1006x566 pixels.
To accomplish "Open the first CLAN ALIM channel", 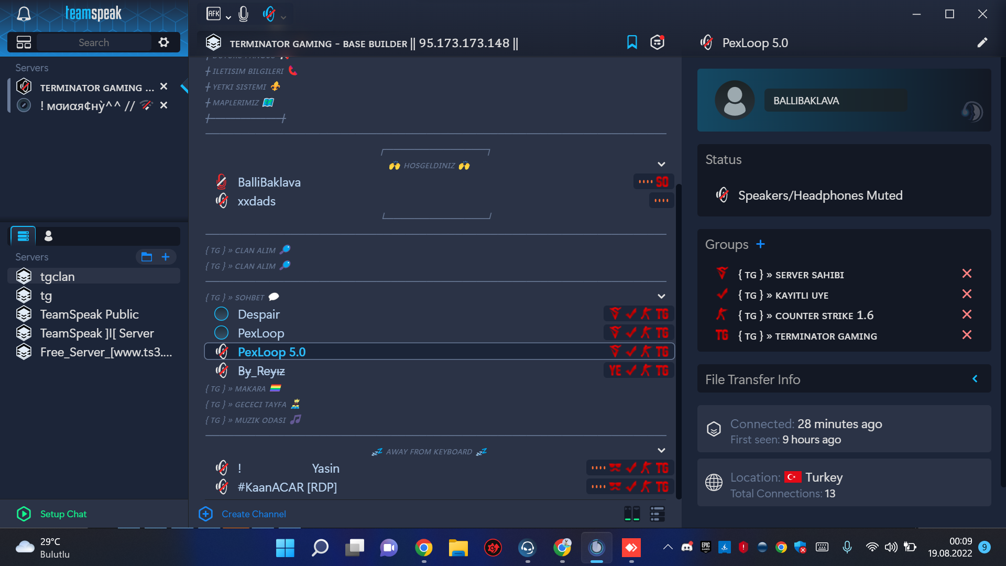I will click(x=248, y=250).
